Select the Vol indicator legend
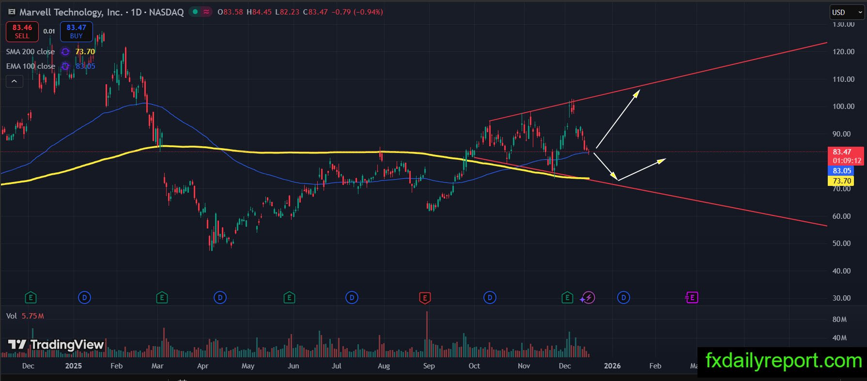 (12, 316)
